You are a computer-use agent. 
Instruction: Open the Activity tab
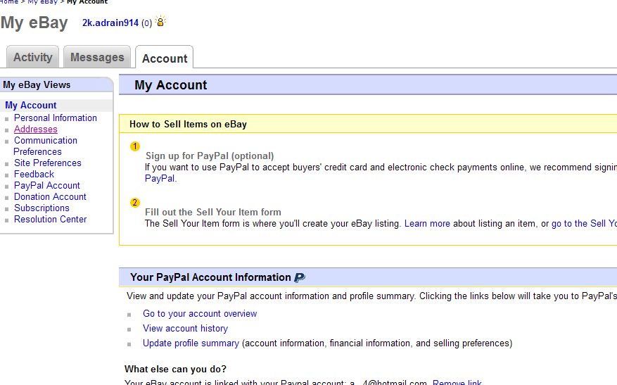[32, 57]
